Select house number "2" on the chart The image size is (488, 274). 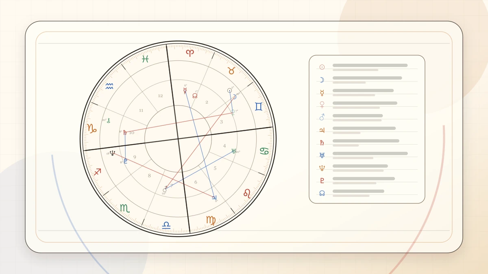click(x=207, y=102)
